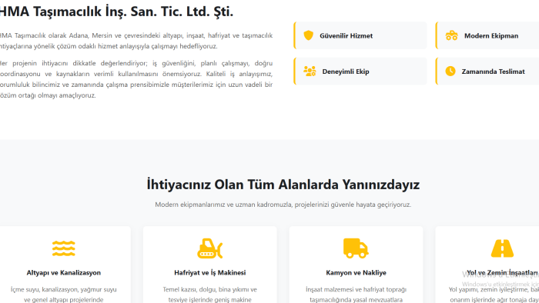Select the Modern Ekipman text
This screenshot has width=539, height=303.
(x=491, y=35)
